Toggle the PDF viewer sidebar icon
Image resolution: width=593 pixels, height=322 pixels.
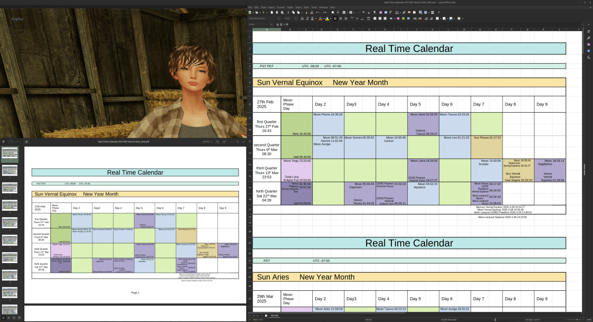(x=4, y=141)
